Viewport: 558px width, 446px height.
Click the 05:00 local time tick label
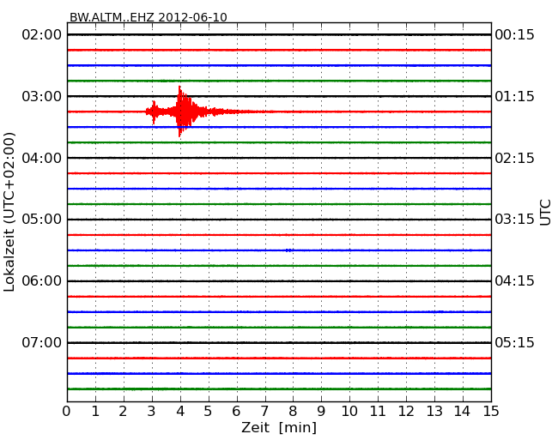(x=42, y=219)
